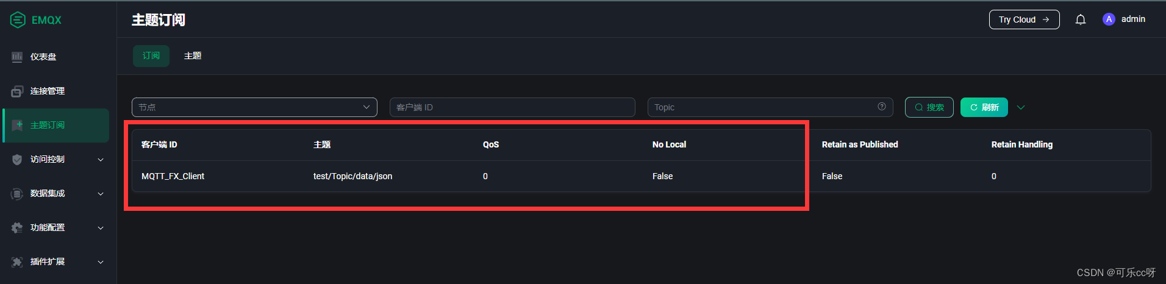Open notifications bell icon
The height and width of the screenshot is (284, 1166).
[1080, 20]
